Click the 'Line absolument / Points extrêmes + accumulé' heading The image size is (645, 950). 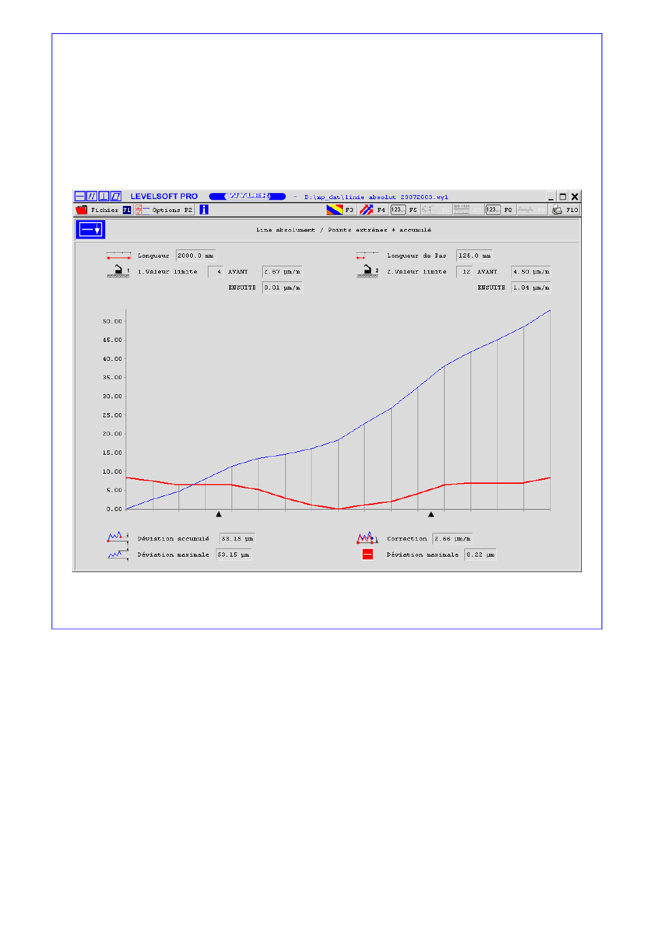pos(344,230)
